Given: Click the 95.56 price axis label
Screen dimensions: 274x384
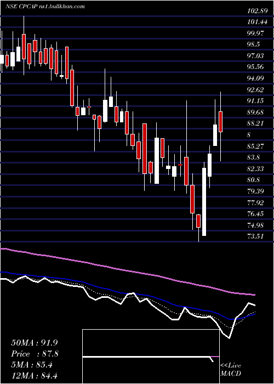Looking at the screenshot, I should click(255, 67).
